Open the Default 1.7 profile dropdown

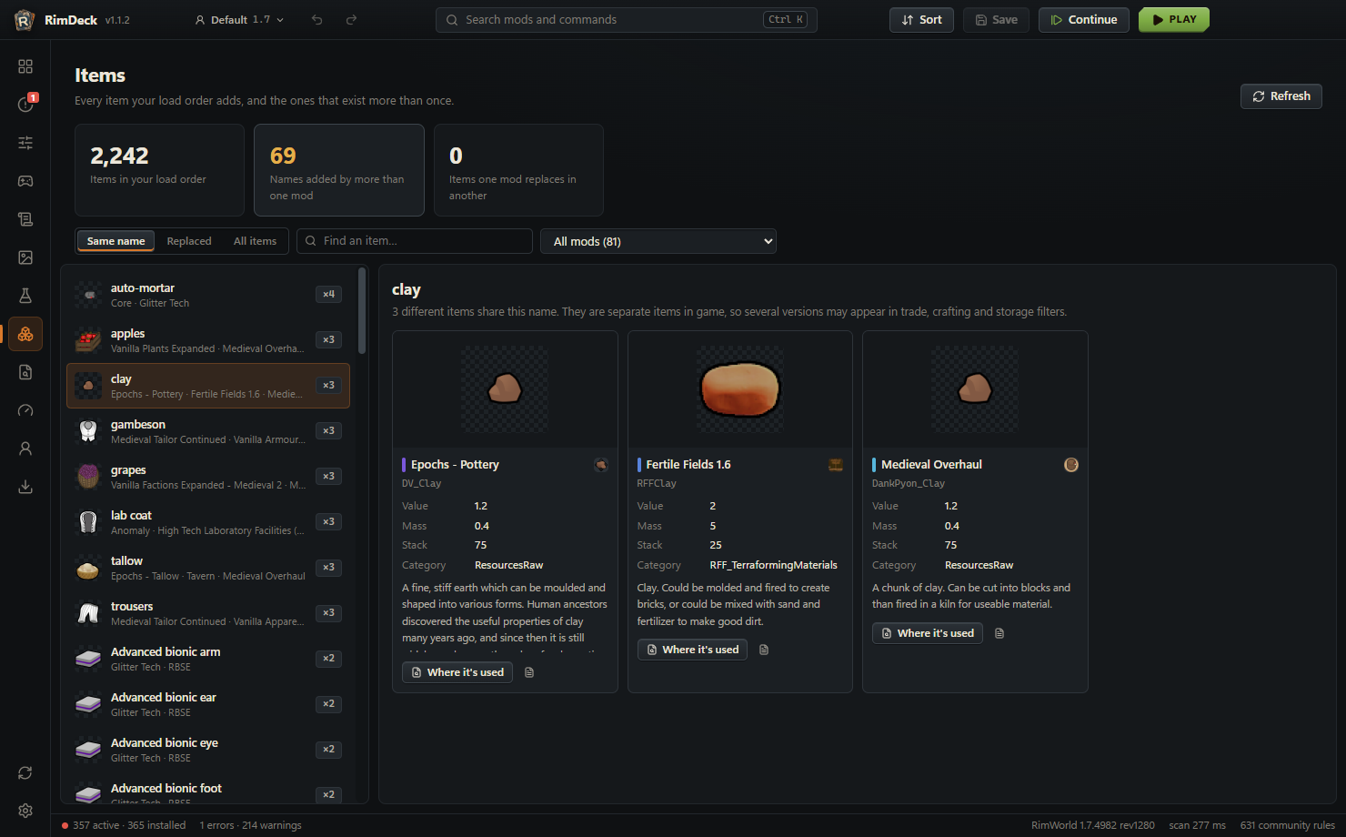click(x=240, y=20)
